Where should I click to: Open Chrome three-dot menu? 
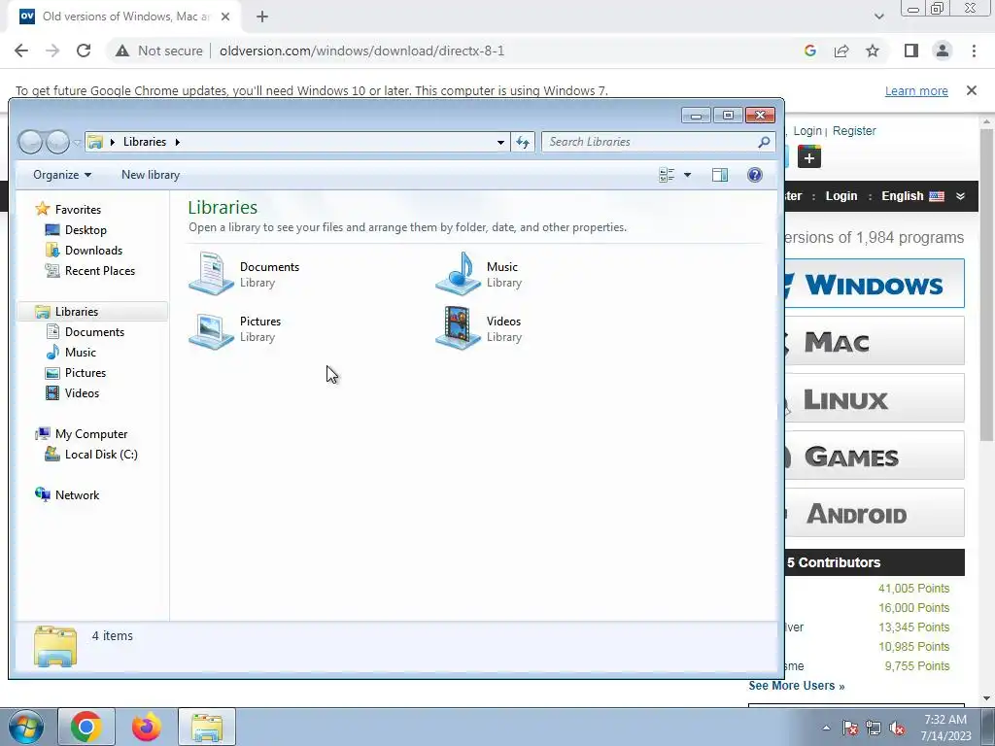(974, 51)
